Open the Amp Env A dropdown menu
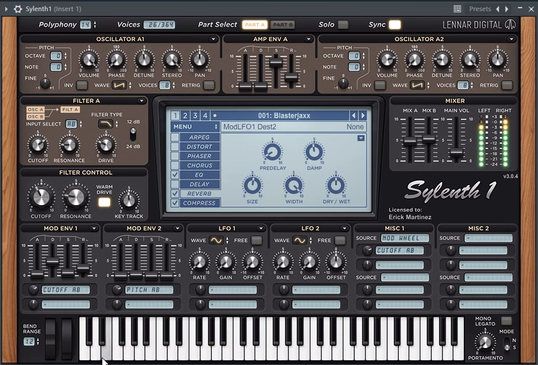Screen dimensions: 538x365 click(309, 39)
